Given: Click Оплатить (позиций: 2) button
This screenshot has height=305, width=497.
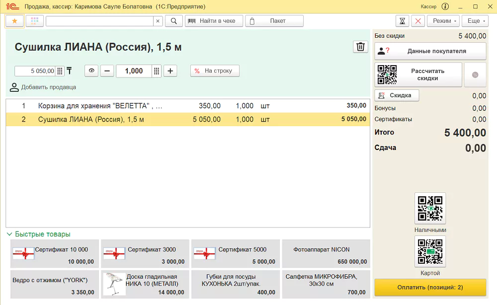Looking at the screenshot, I should (x=430, y=288).
